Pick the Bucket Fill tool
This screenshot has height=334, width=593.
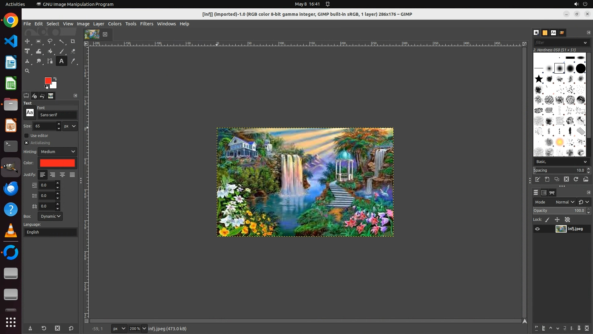click(50, 51)
